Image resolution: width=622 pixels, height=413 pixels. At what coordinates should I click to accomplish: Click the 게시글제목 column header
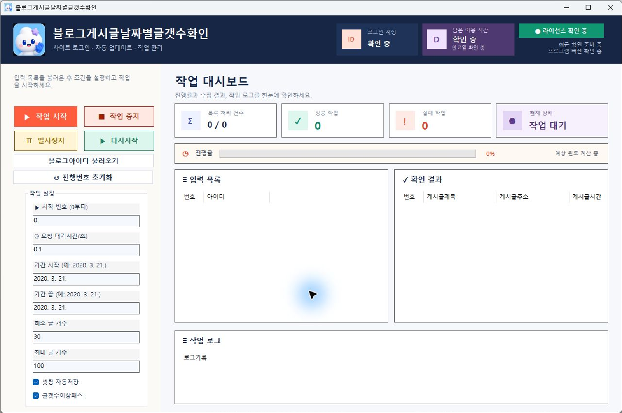coord(441,197)
